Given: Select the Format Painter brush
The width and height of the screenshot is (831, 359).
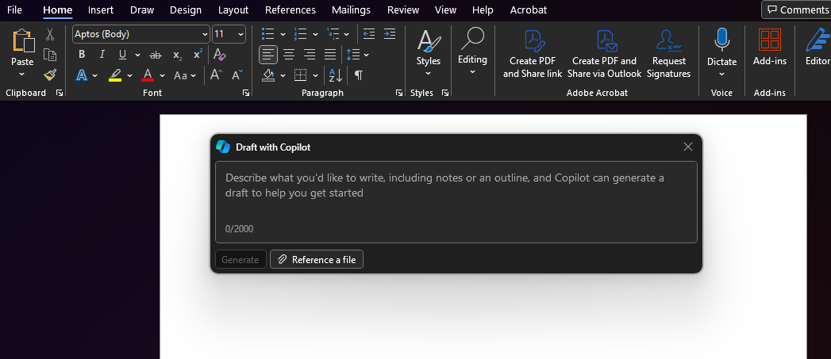Looking at the screenshot, I should pos(50,74).
